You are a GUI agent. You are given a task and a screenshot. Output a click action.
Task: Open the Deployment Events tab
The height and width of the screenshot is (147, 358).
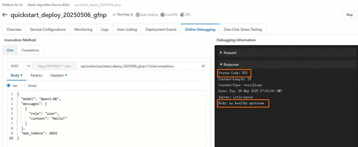tap(161, 29)
